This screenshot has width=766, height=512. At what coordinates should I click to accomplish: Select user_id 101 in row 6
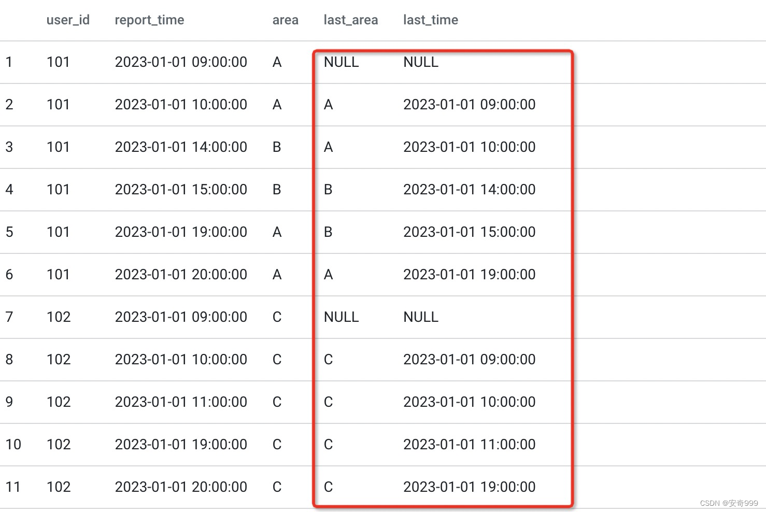[x=58, y=275]
